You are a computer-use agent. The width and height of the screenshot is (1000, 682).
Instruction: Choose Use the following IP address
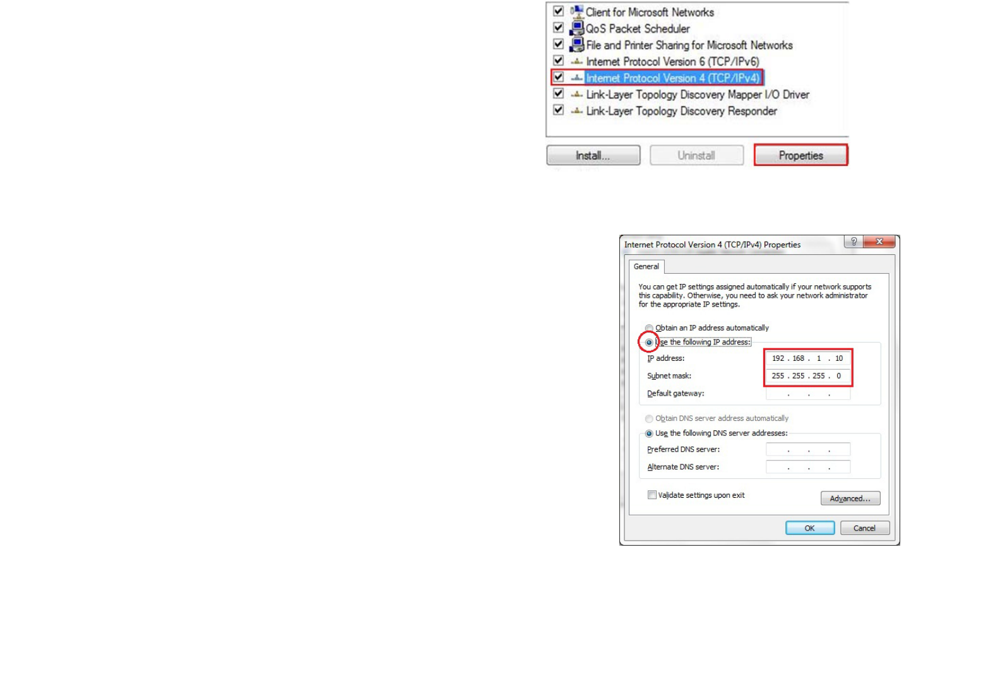(649, 343)
